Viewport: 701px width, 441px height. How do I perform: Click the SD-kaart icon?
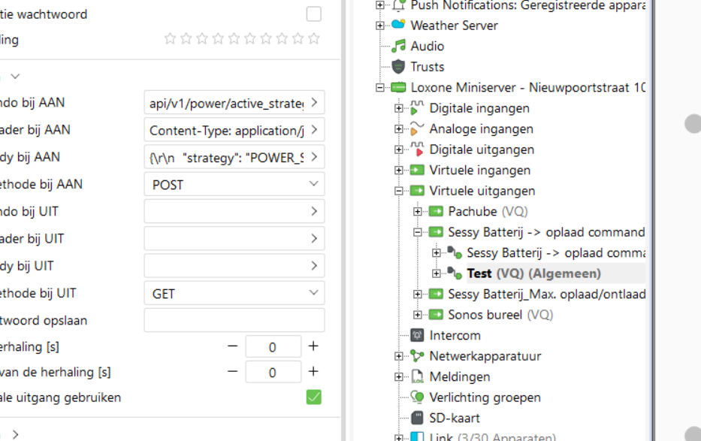[x=417, y=418]
